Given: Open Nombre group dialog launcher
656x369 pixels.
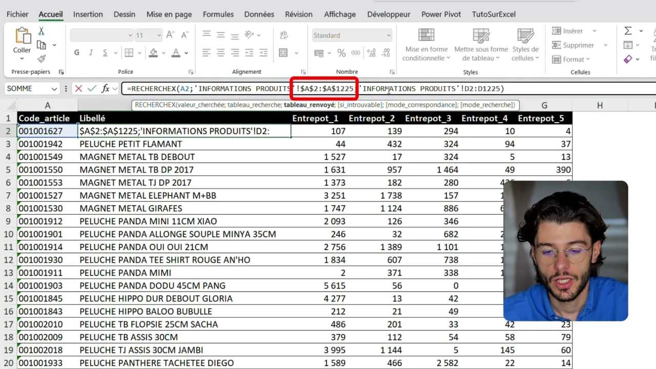Looking at the screenshot, I should [392, 72].
